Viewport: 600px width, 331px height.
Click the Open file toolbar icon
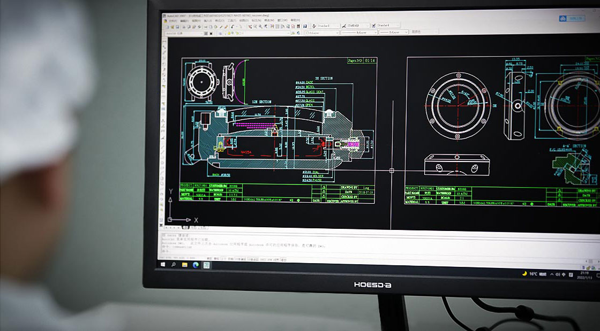point(172,27)
